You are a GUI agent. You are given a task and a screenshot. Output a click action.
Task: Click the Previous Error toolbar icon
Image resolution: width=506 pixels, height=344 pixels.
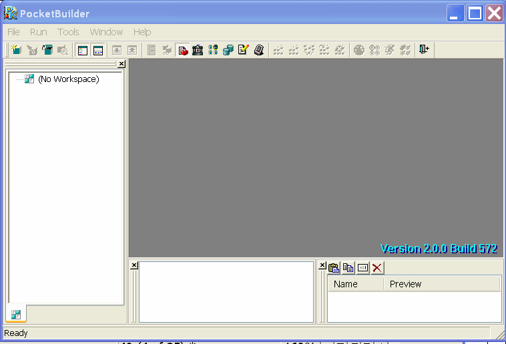tap(132, 50)
